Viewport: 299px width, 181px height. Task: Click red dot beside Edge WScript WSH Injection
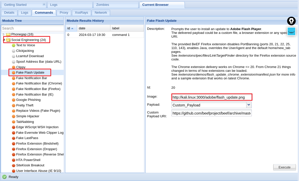pos(14,127)
